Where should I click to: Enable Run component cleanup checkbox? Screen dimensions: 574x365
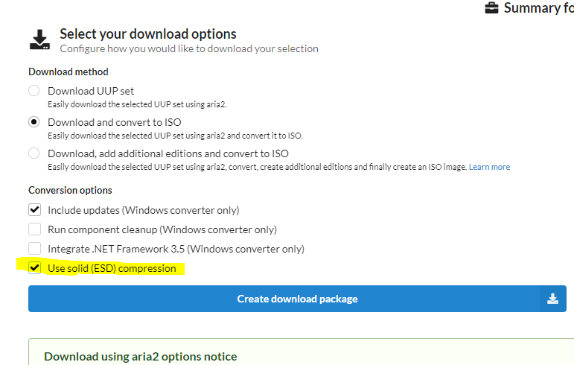pos(34,229)
